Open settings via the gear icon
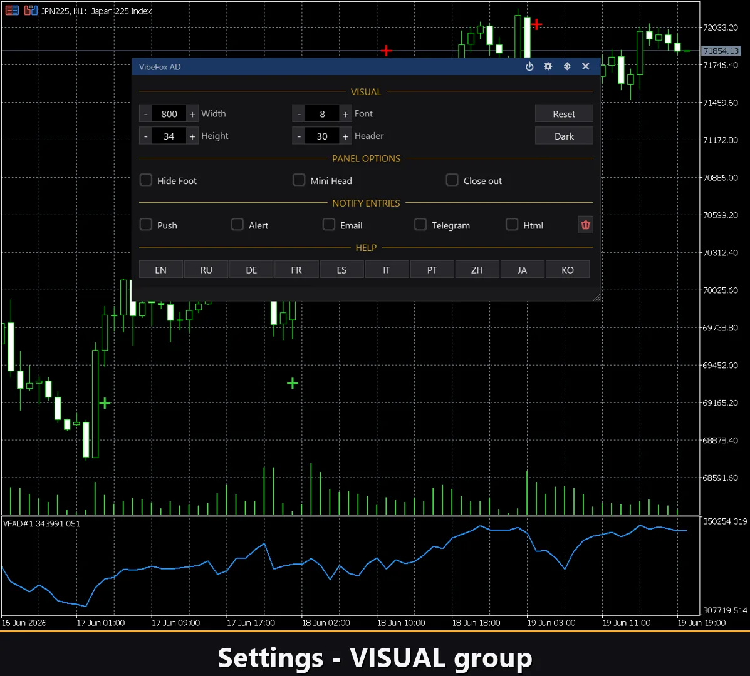 (x=548, y=67)
